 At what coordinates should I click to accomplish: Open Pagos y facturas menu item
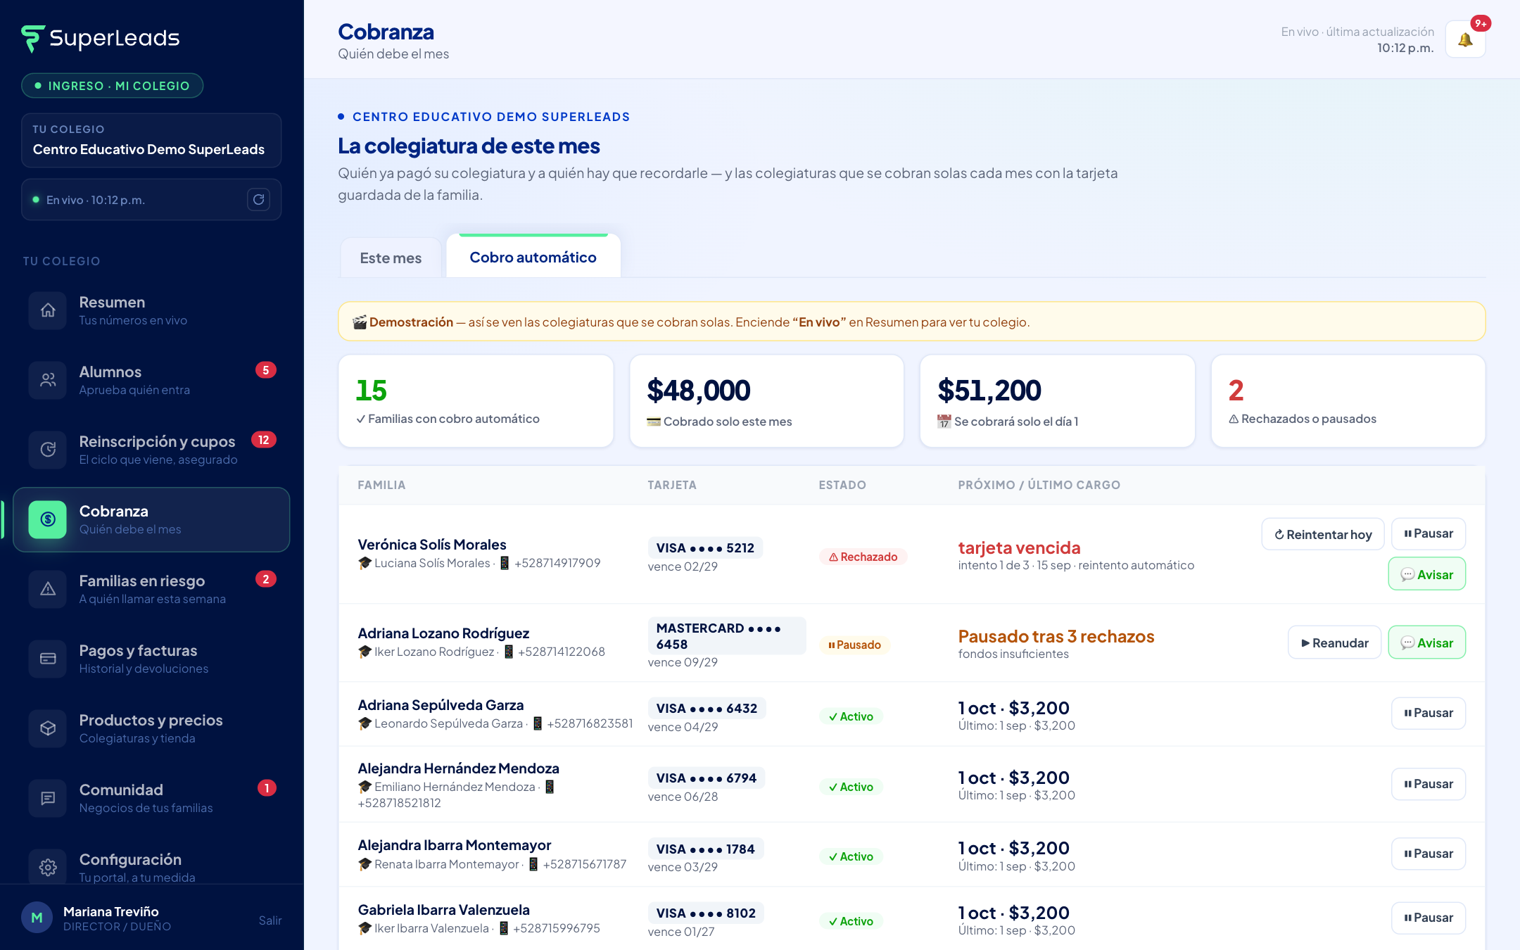coord(151,659)
